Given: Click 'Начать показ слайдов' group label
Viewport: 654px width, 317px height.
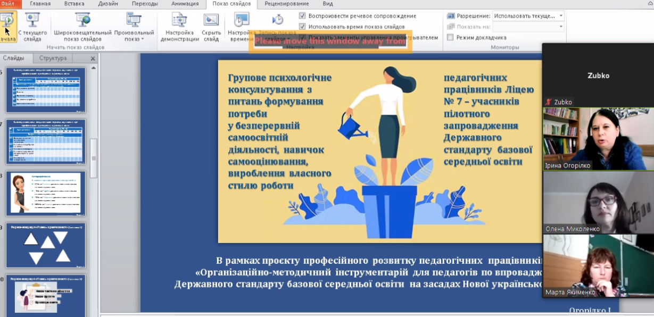Looking at the screenshot, I should [x=75, y=47].
